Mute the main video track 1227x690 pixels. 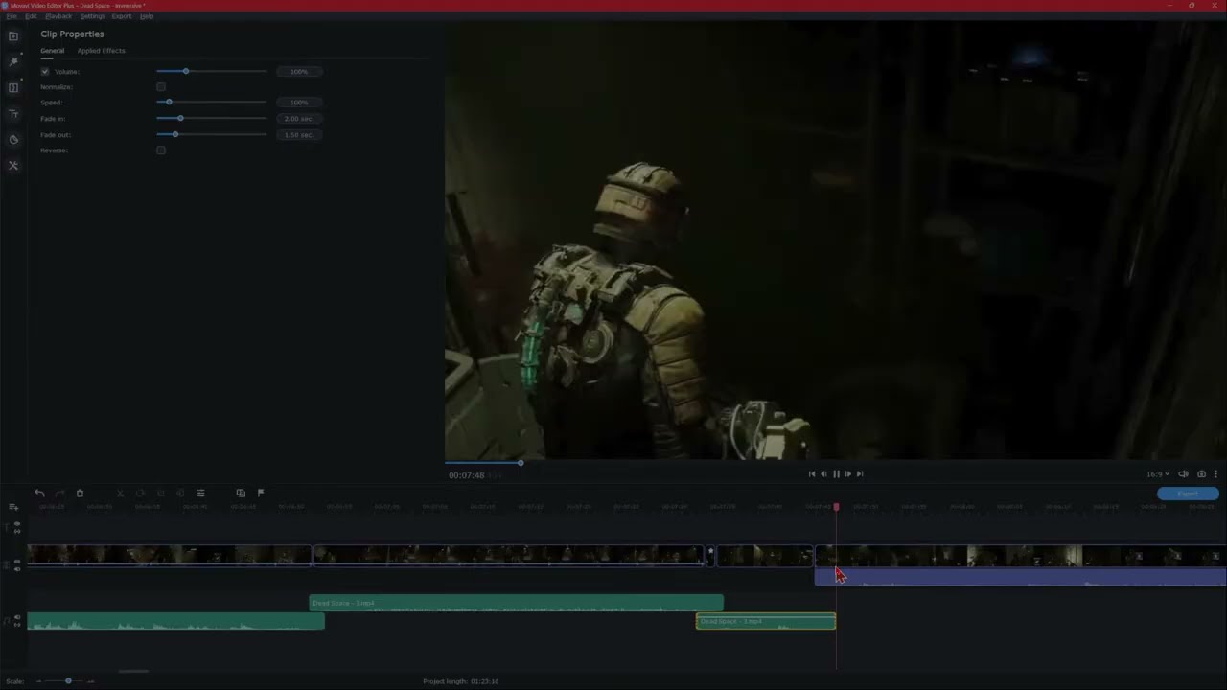click(x=17, y=568)
